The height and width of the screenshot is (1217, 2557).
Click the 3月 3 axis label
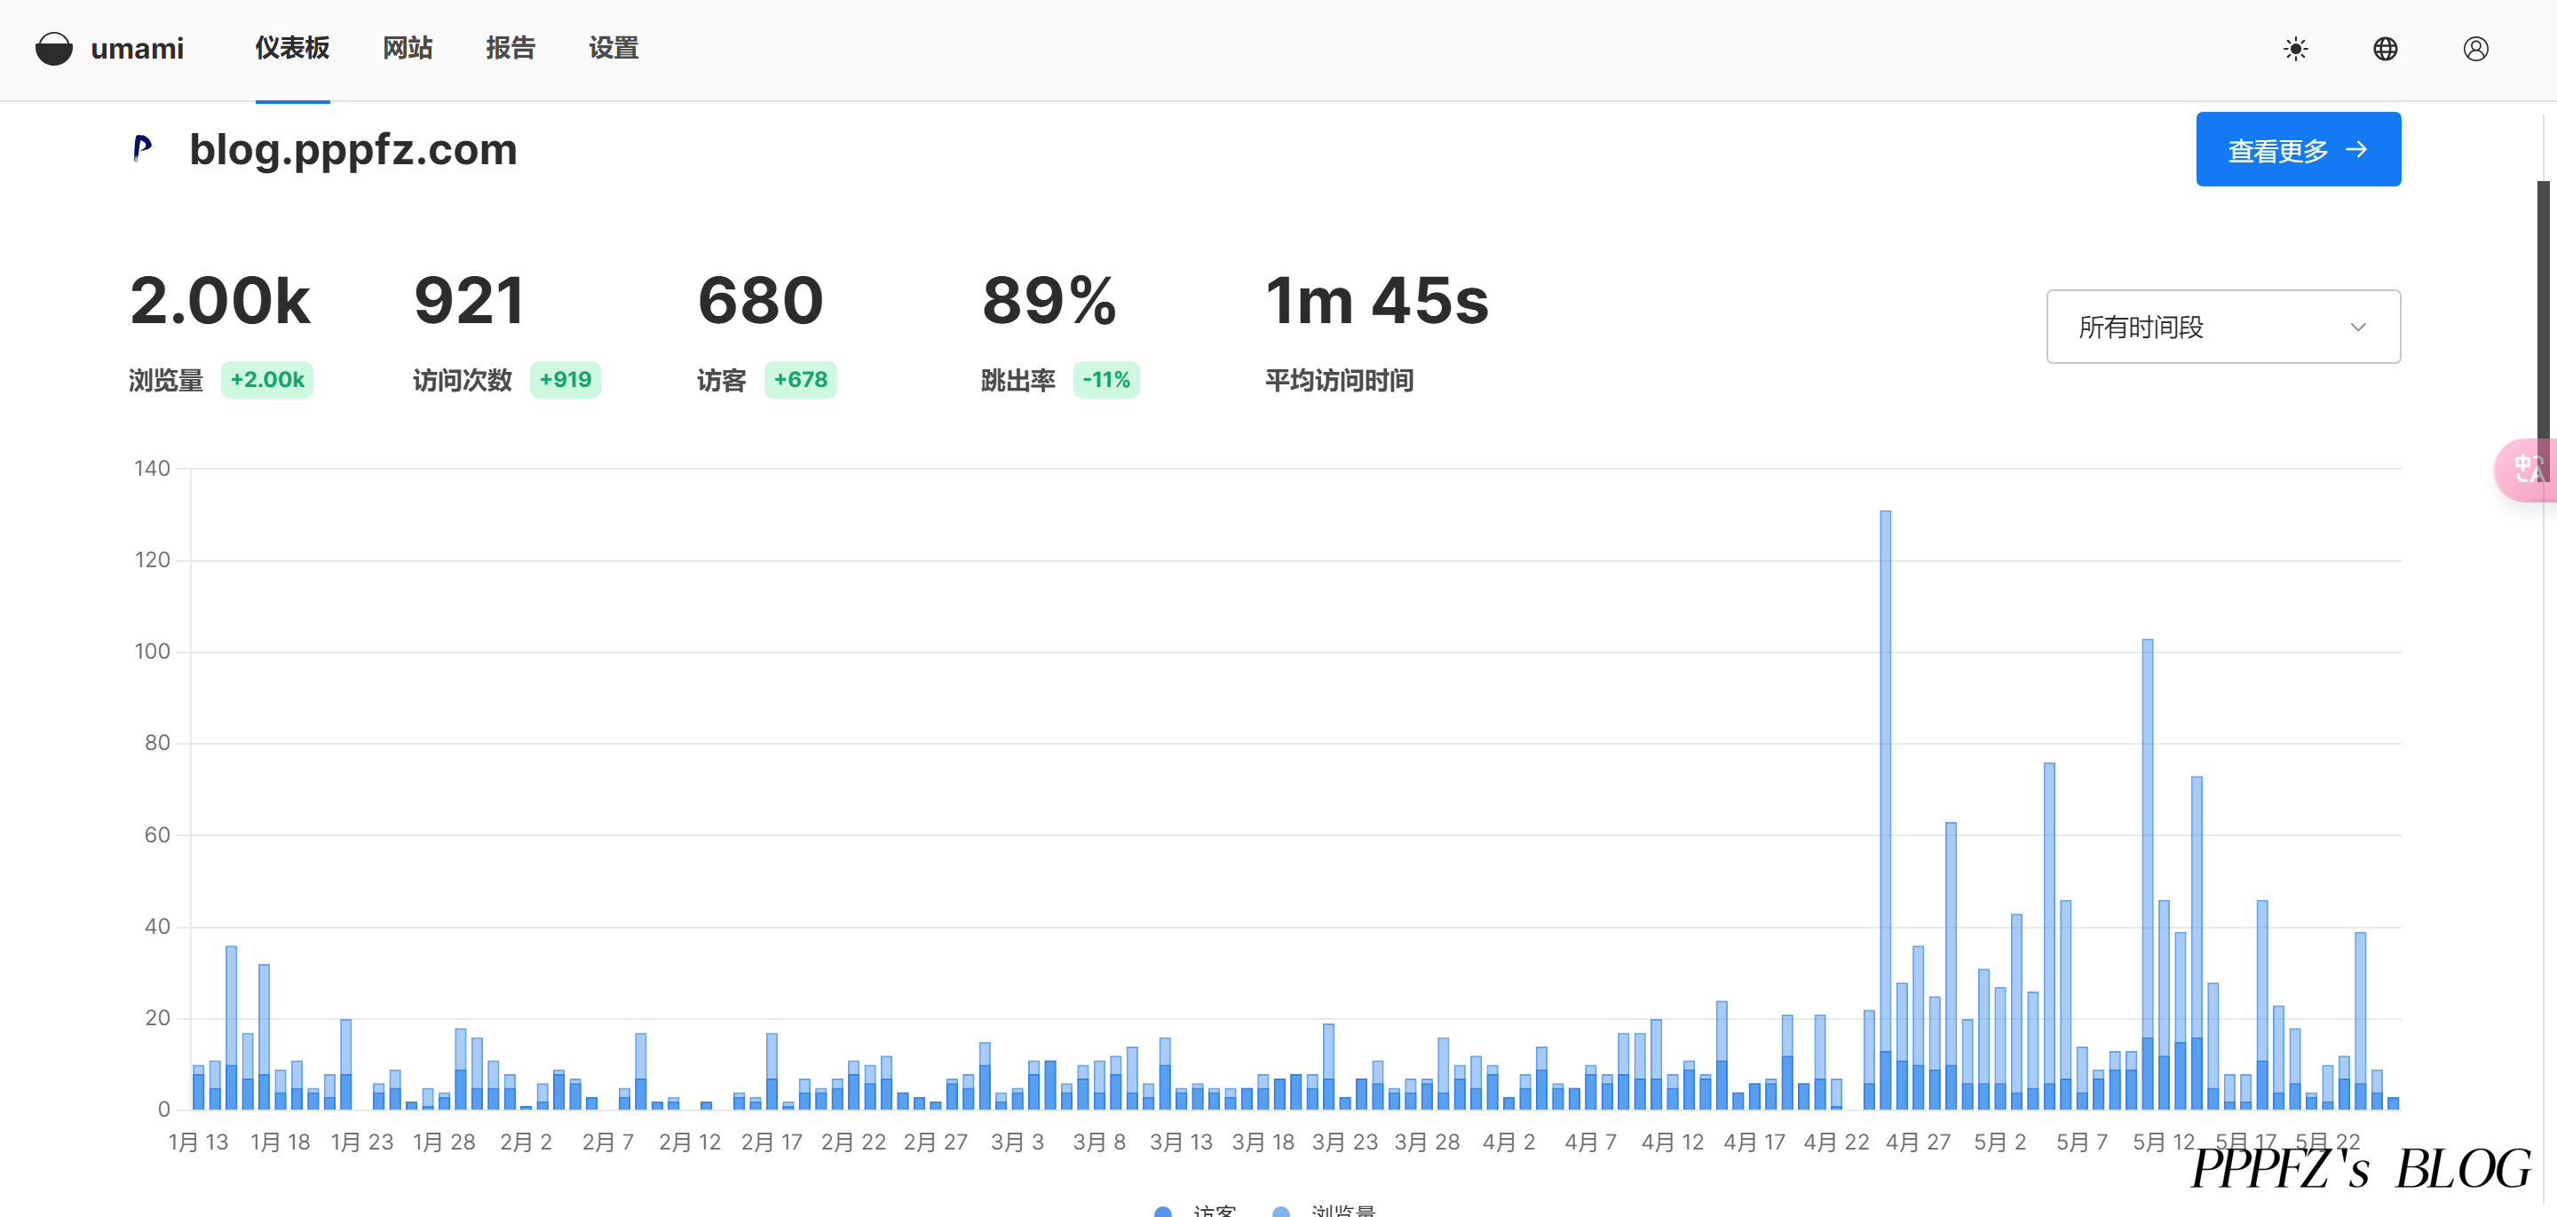tap(1017, 1142)
